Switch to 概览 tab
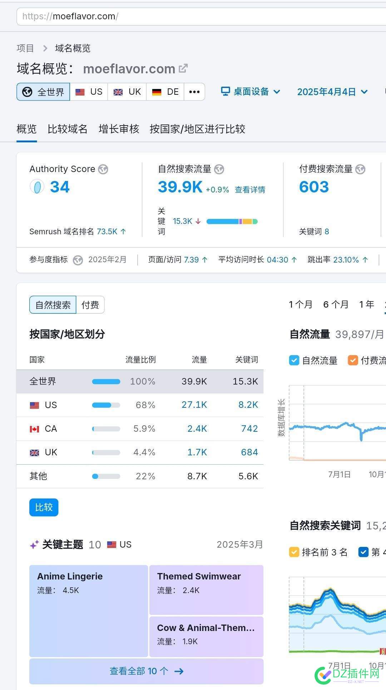Image resolution: width=386 pixels, height=690 pixels. [27, 129]
